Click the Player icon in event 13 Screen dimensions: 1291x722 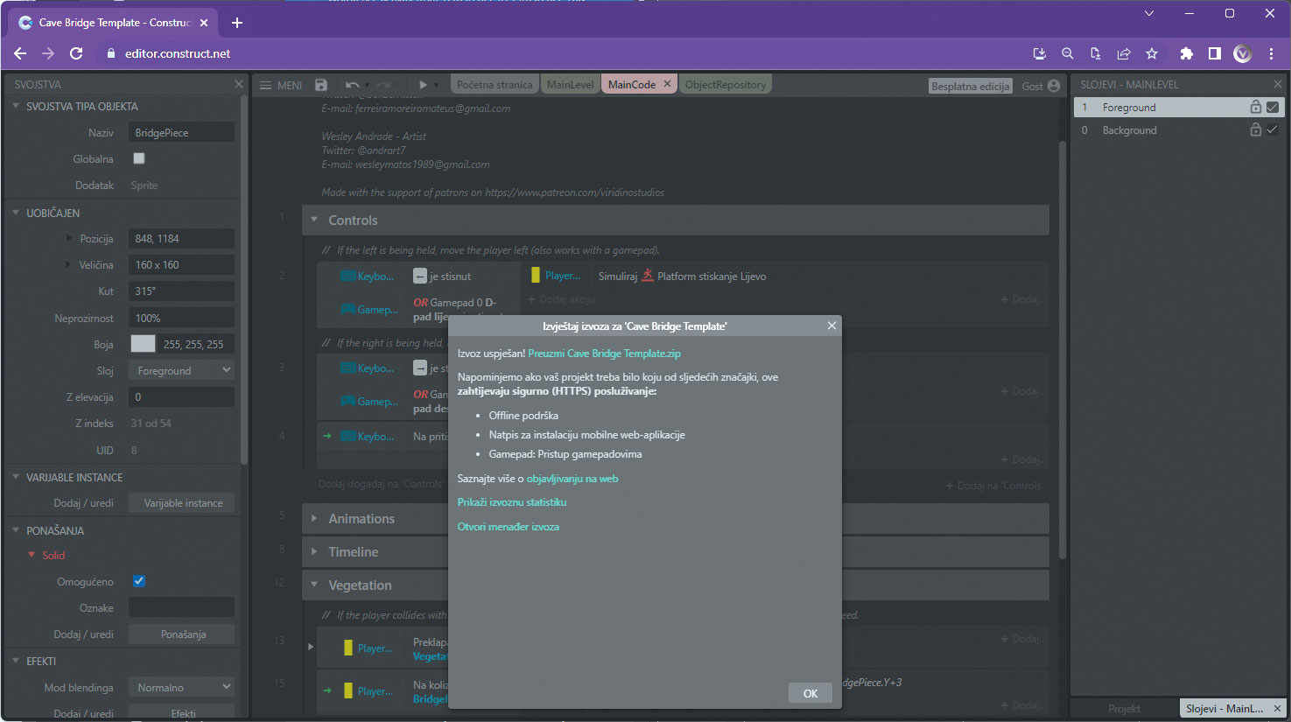(x=348, y=648)
